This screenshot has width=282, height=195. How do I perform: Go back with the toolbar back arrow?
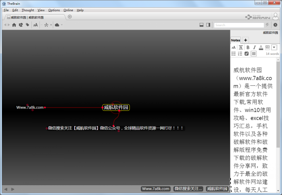tap(5, 25)
